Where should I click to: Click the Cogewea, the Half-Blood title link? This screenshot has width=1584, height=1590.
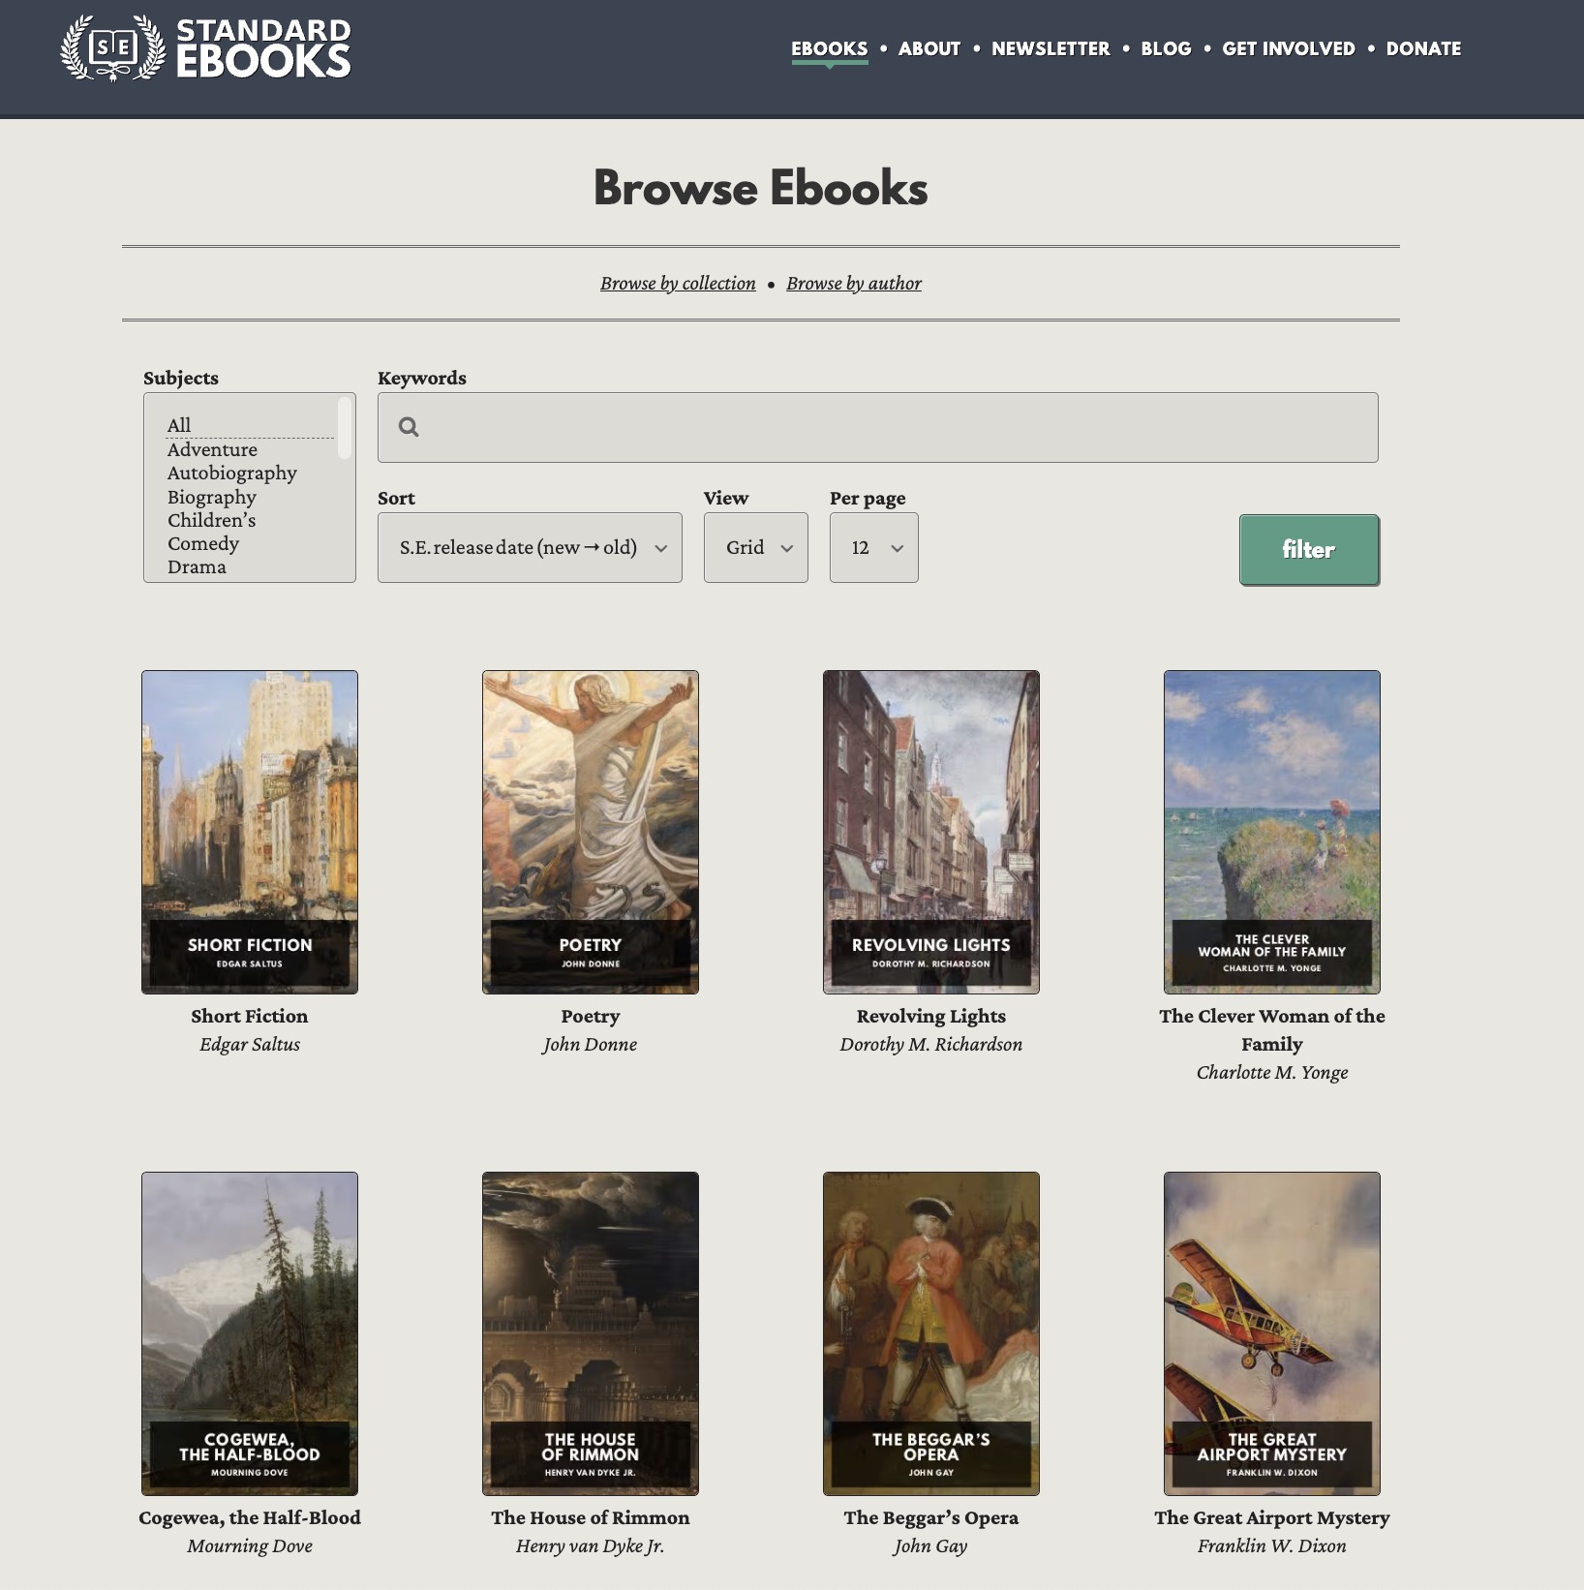click(250, 1517)
